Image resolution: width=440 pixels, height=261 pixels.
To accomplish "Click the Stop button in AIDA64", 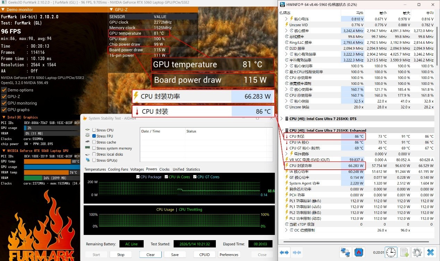I will (121, 254).
